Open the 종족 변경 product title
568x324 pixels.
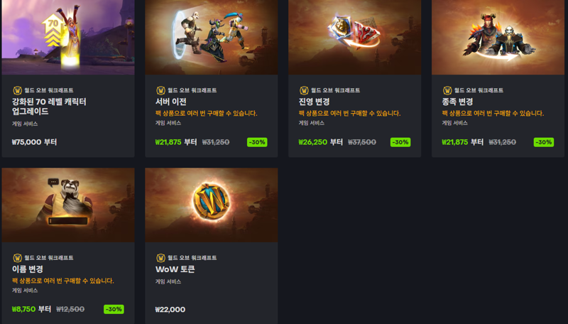[x=457, y=102]
